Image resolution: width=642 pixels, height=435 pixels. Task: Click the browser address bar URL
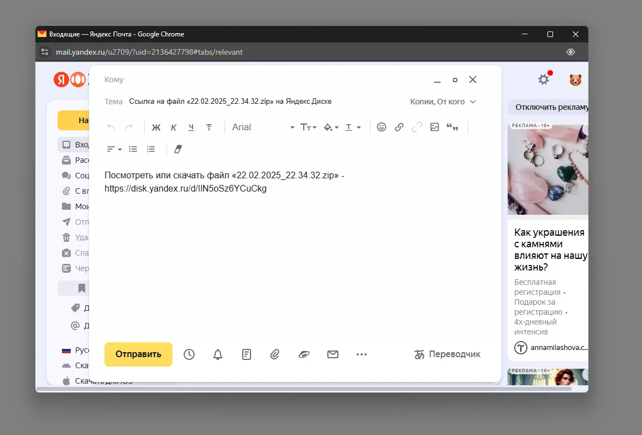(149, 52)
